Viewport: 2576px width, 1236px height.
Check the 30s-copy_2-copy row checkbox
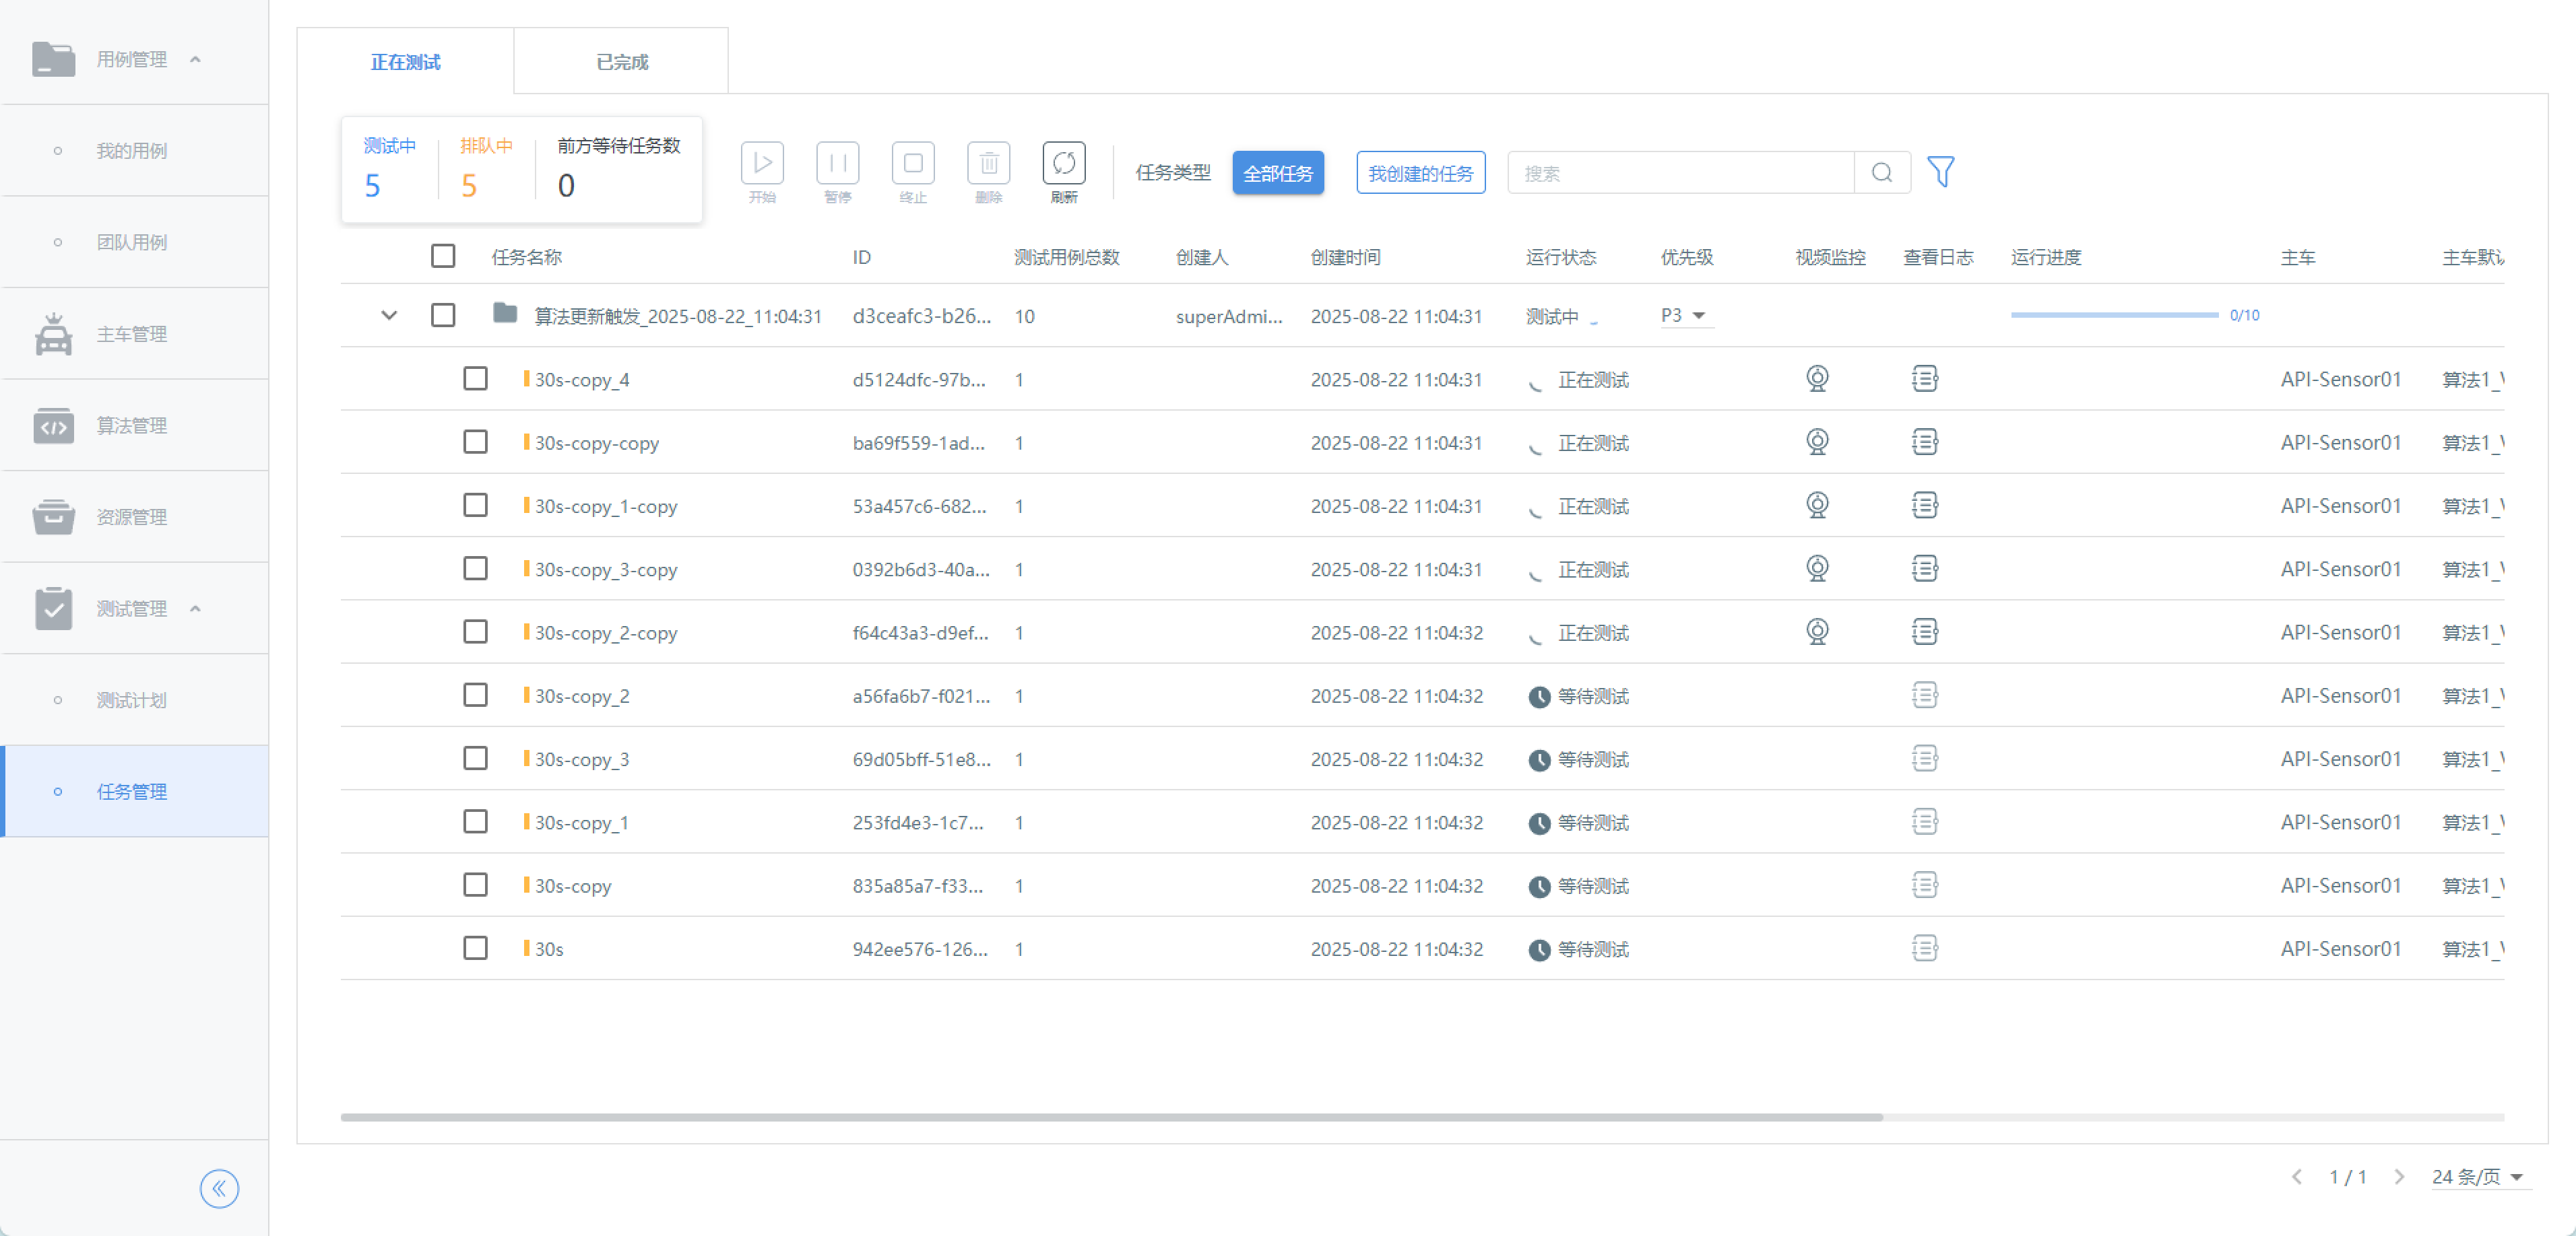(x=475, y=631)
